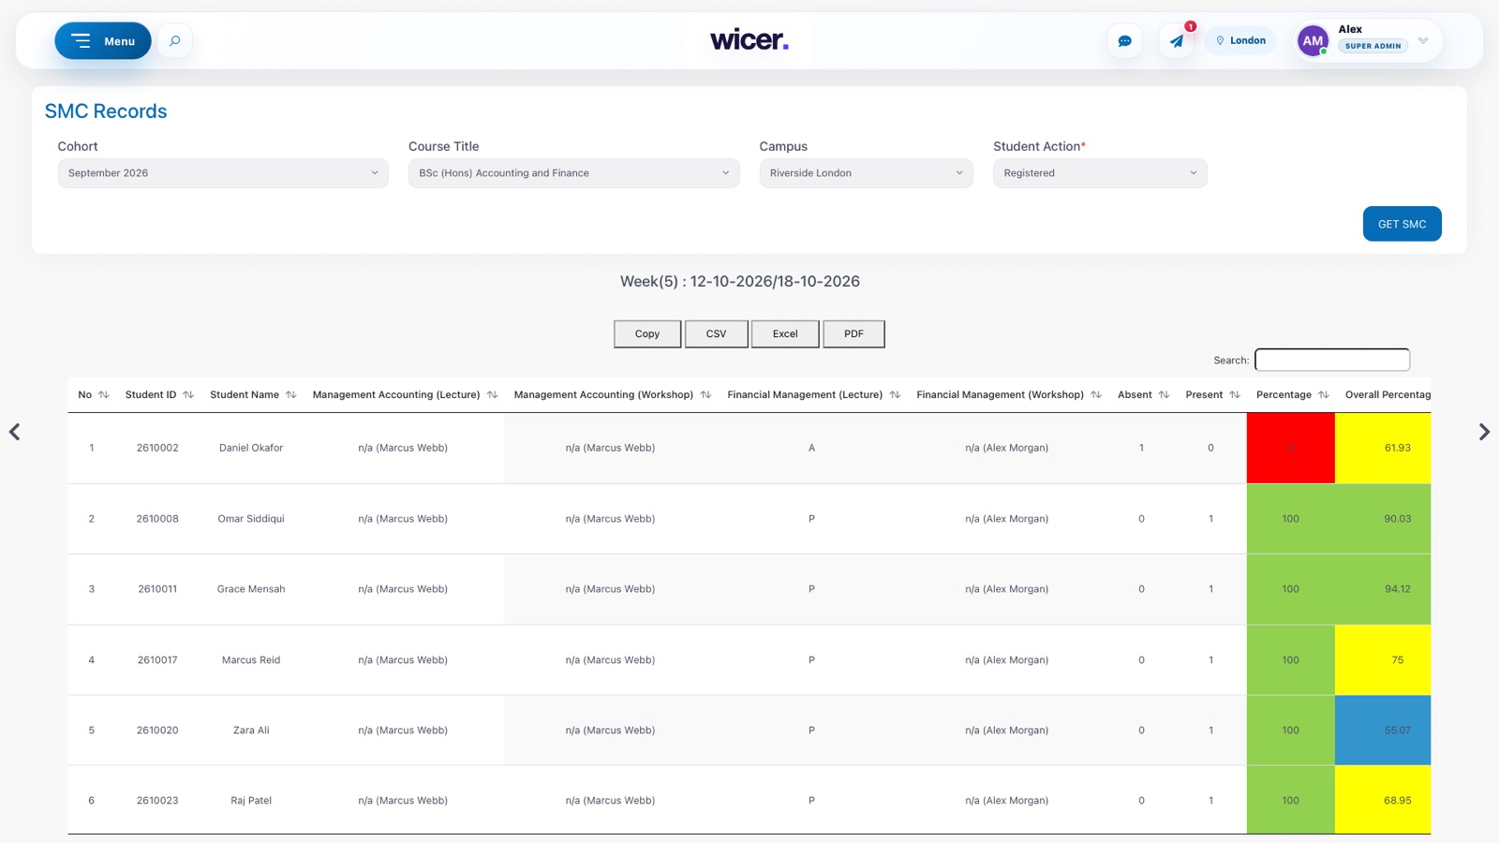
Task: Sort Management Accounting (Workshop) column
Action: [706, 395]
